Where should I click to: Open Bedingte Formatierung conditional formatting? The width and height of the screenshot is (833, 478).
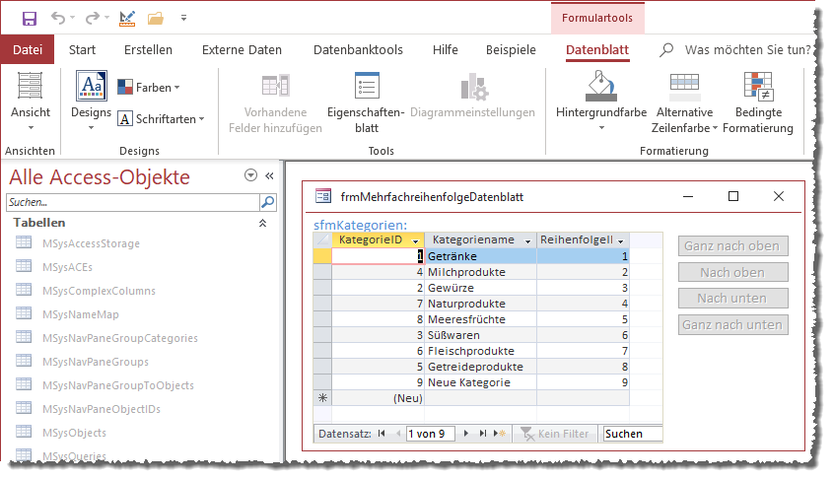[x=758, y=103]
